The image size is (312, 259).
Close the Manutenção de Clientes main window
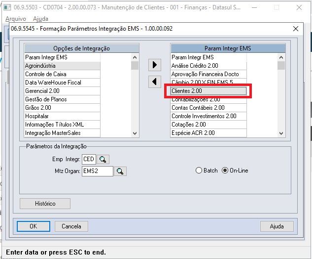point(299,7)
